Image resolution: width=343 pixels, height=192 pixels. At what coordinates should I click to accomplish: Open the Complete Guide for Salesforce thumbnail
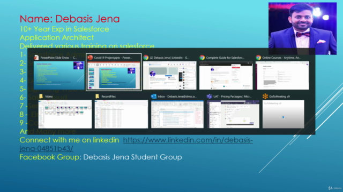(226, 75)
